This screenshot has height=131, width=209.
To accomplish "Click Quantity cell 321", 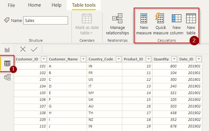I will point(165,93).
